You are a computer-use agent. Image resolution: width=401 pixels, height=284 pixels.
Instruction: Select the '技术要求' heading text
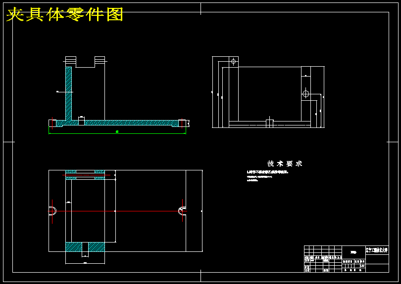tap(285, 163)
